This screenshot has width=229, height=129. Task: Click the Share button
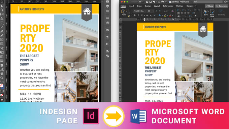[x=209, y=6]
